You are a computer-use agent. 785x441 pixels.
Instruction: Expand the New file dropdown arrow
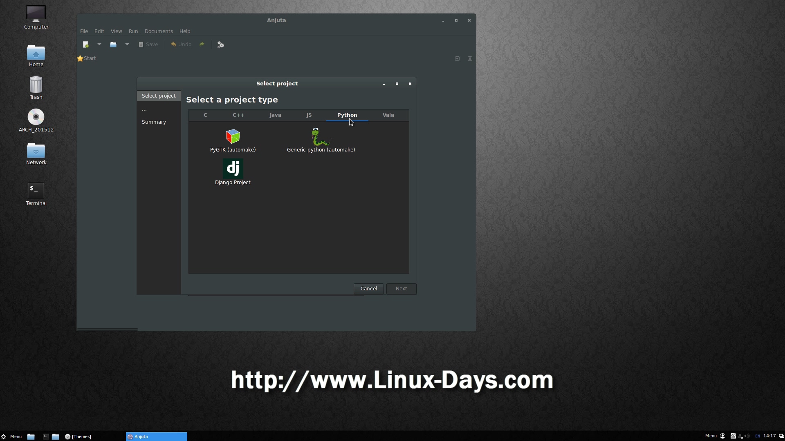(x=99, y=45)
